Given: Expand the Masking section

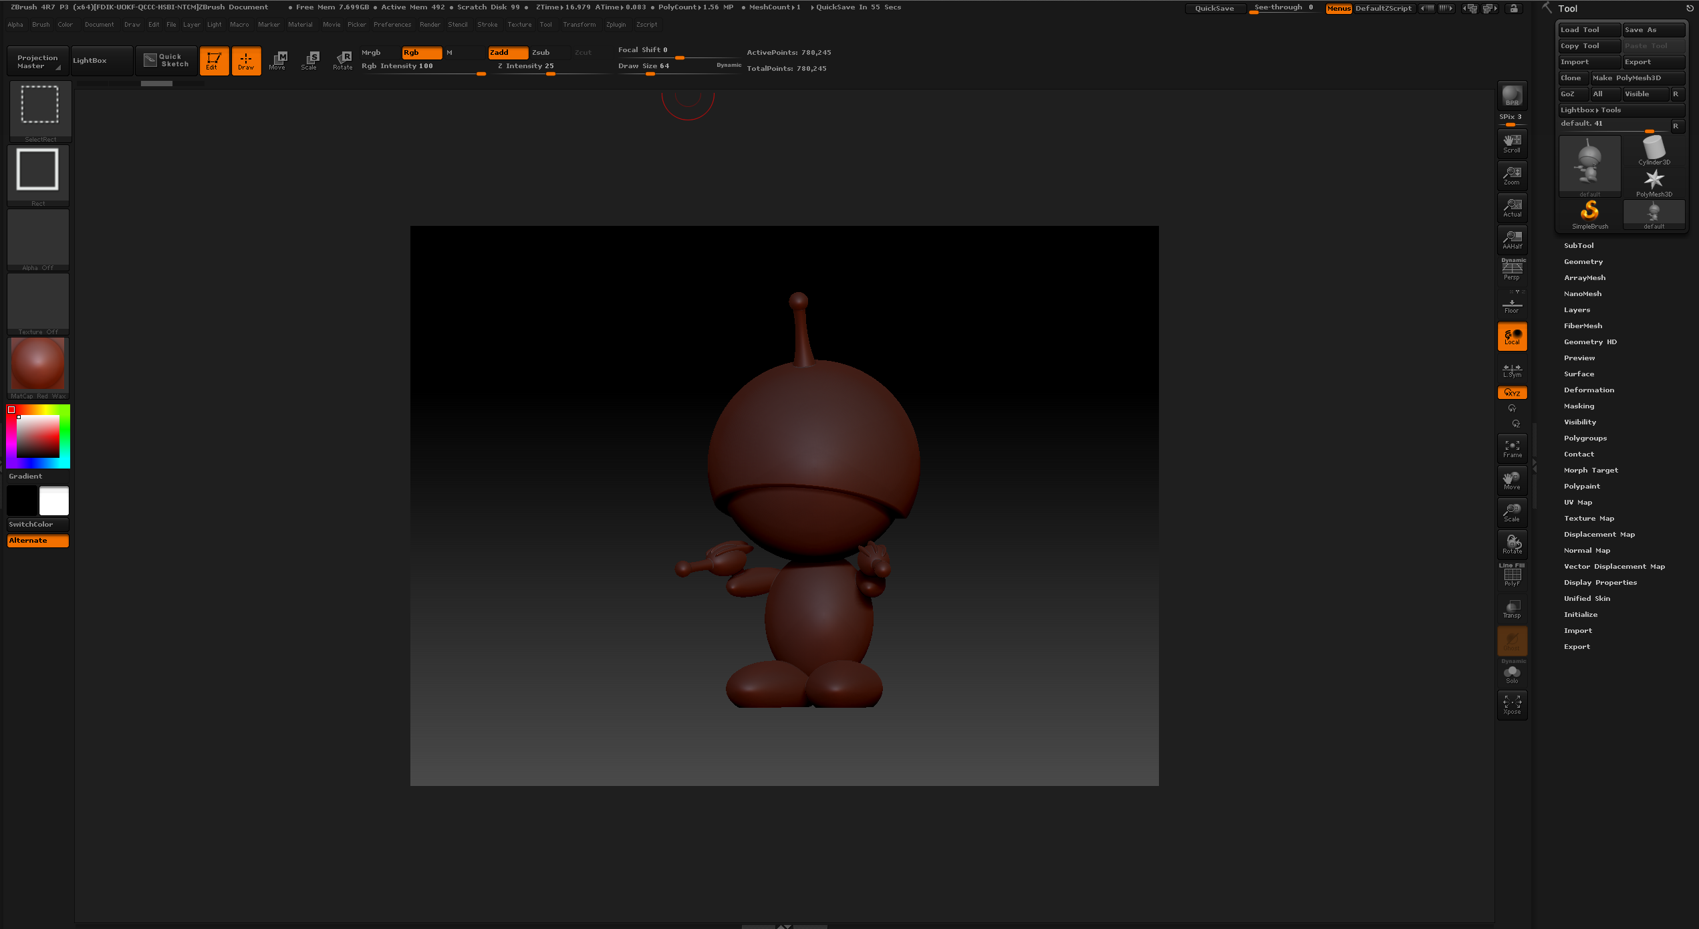Looking at the screenshot, I should tap(1579, 406).
